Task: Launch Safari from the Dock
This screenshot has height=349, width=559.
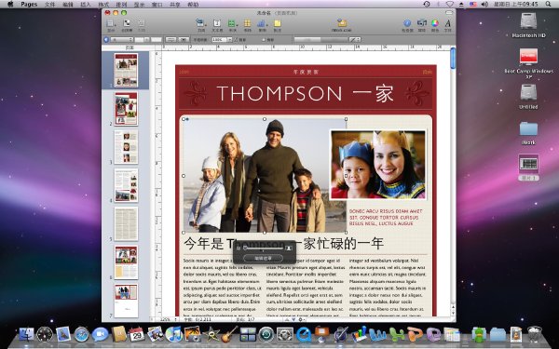Action: pyautogui.click(x=81, y=334)
